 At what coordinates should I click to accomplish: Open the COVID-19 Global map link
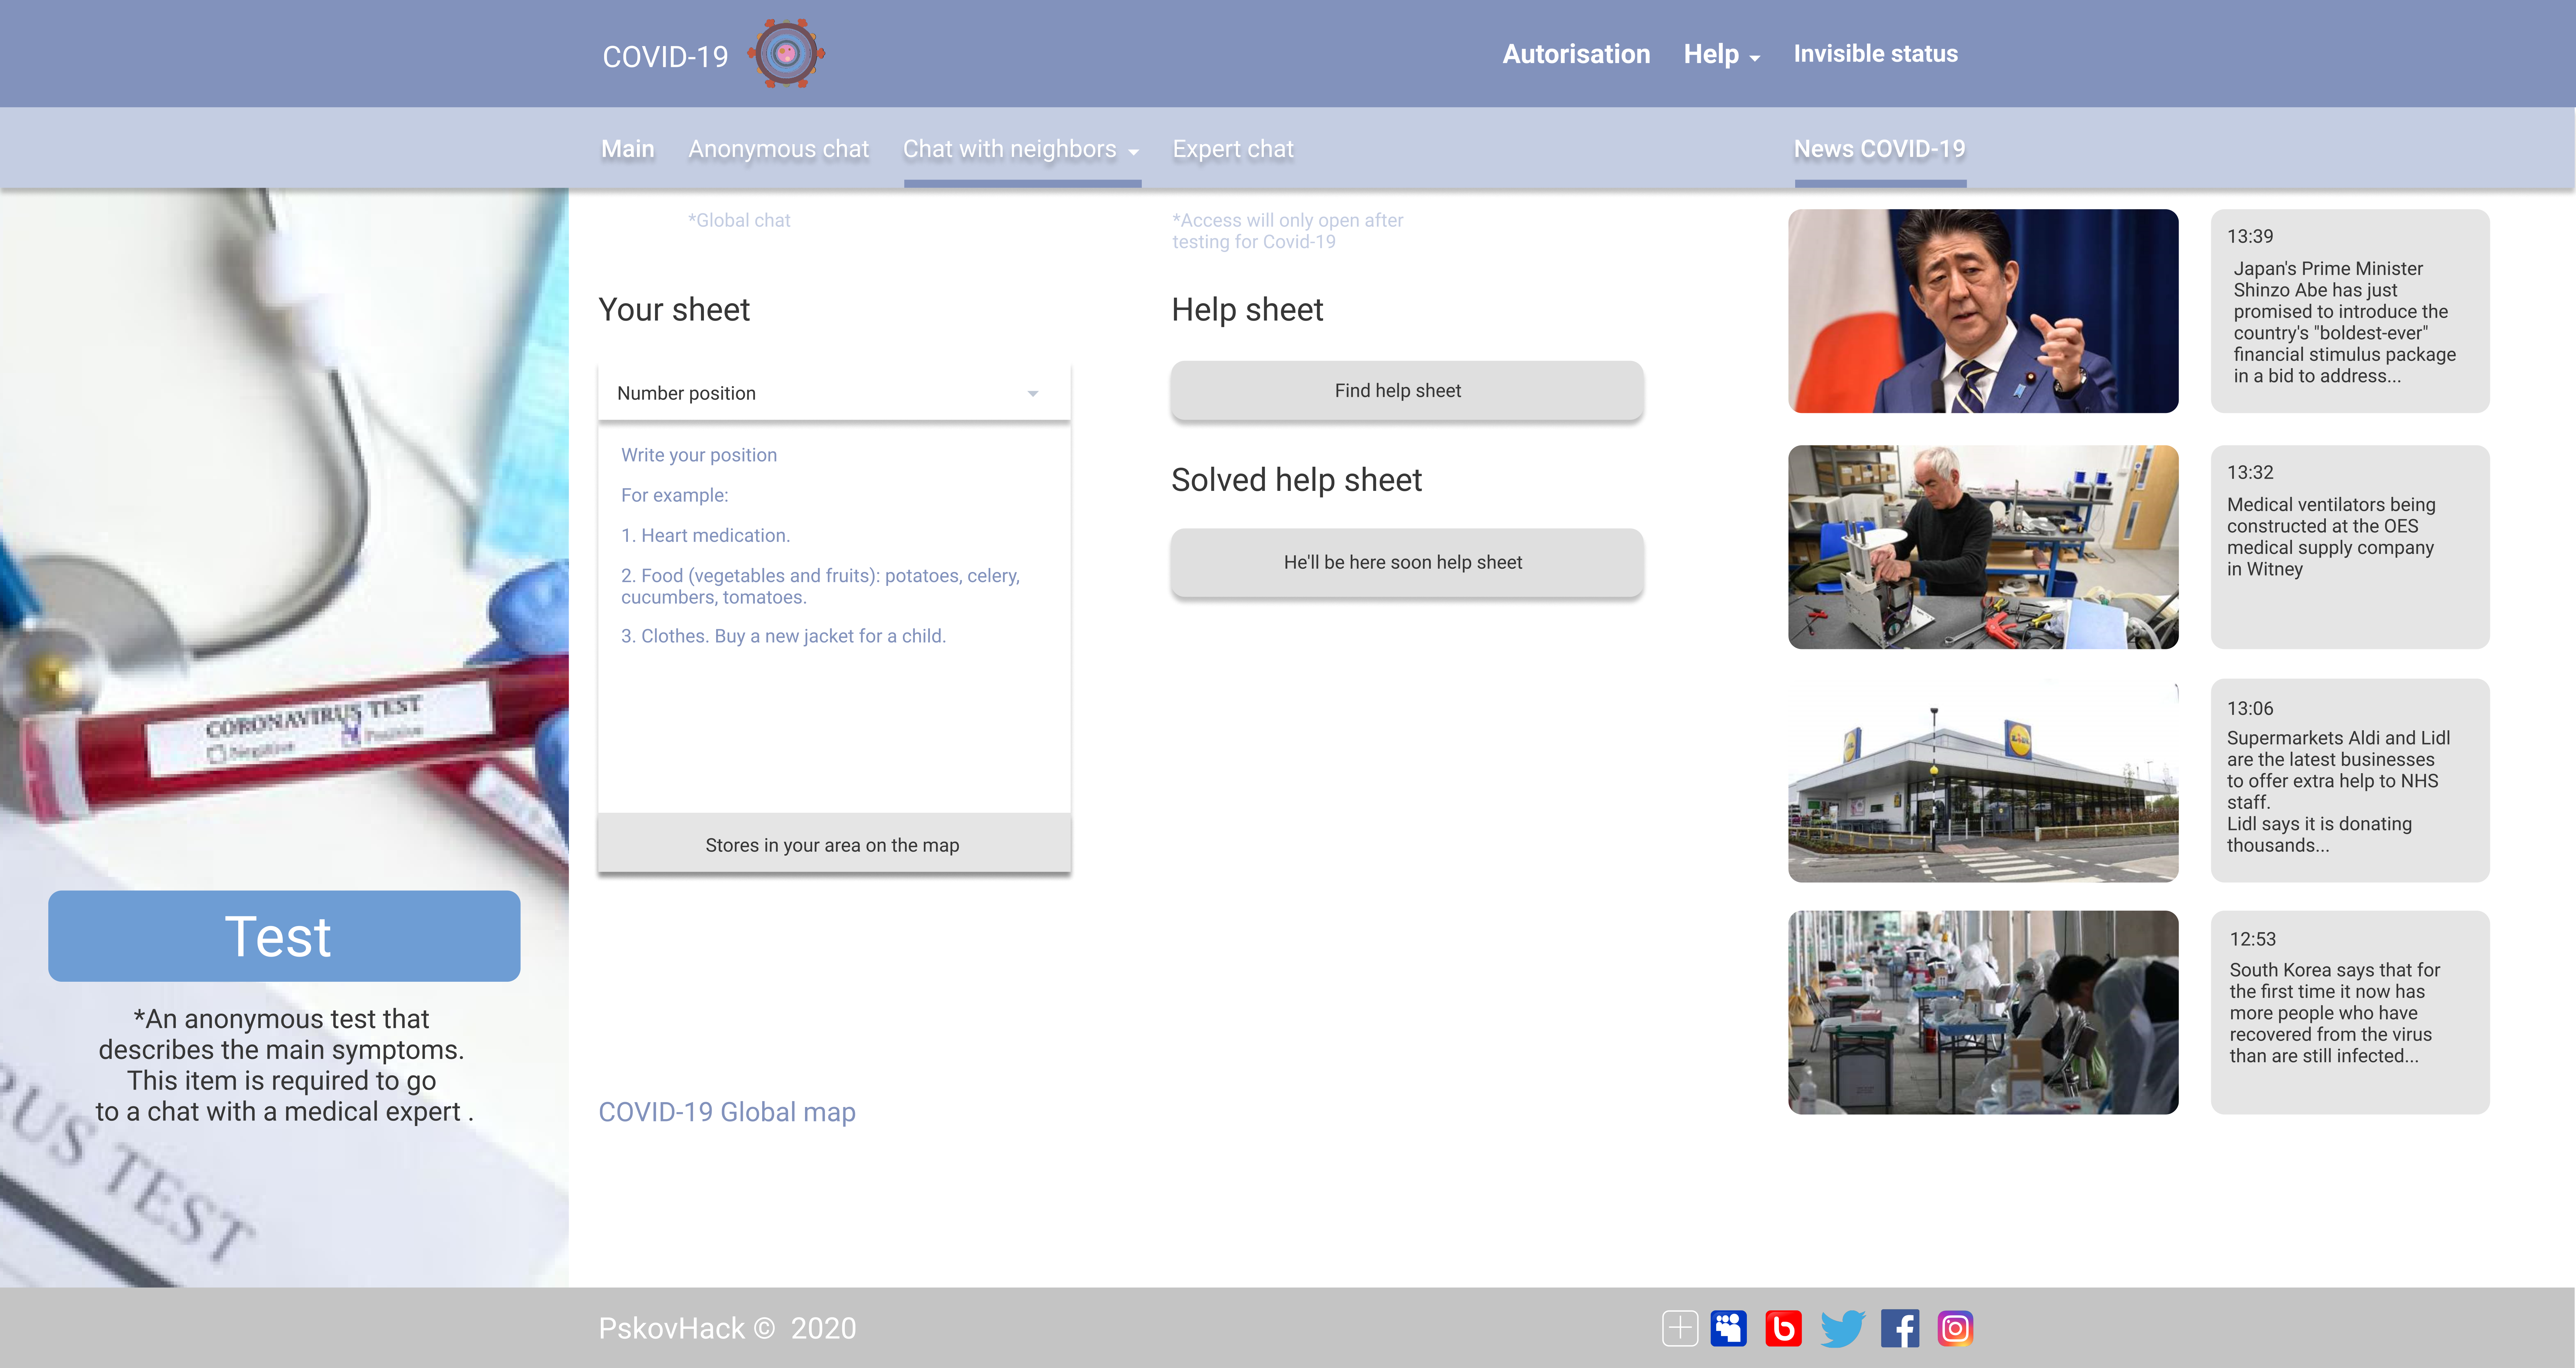click(726, 1112)
